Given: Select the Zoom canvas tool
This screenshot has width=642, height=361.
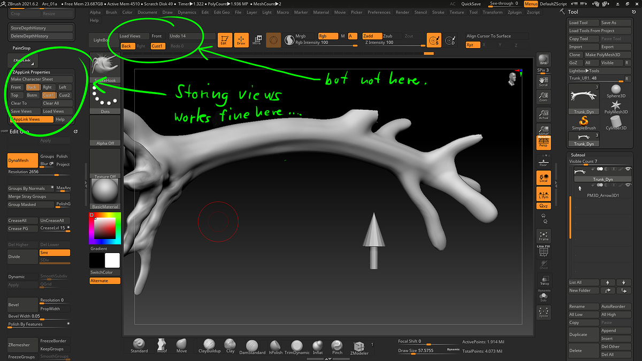Looking at the screenshot, I should point(544,96).
